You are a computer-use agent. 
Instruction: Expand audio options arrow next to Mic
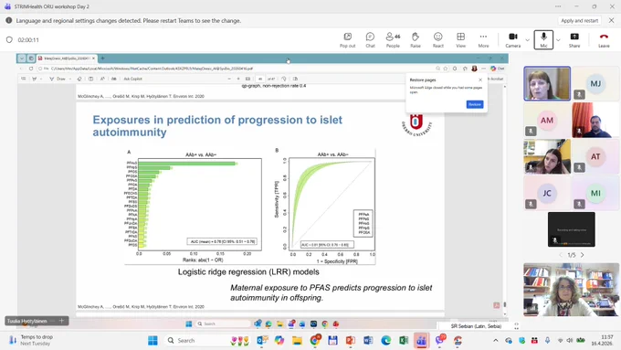pos(558,40)
